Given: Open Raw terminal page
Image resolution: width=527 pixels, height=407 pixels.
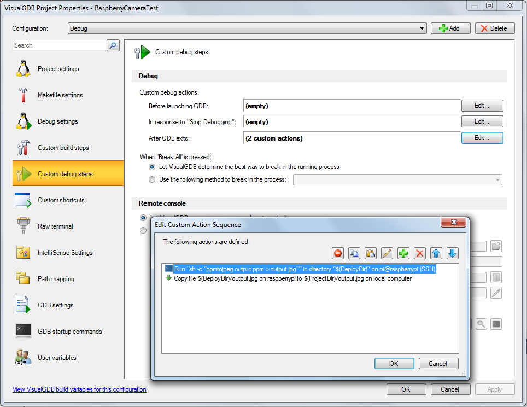Looking at the screenshot, I should coord(68,226).
